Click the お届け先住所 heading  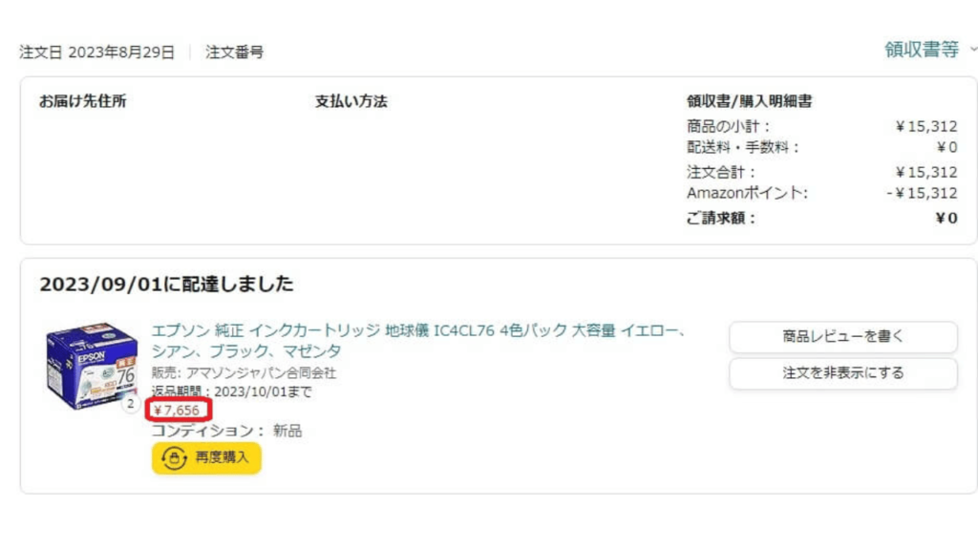(83, 101)
